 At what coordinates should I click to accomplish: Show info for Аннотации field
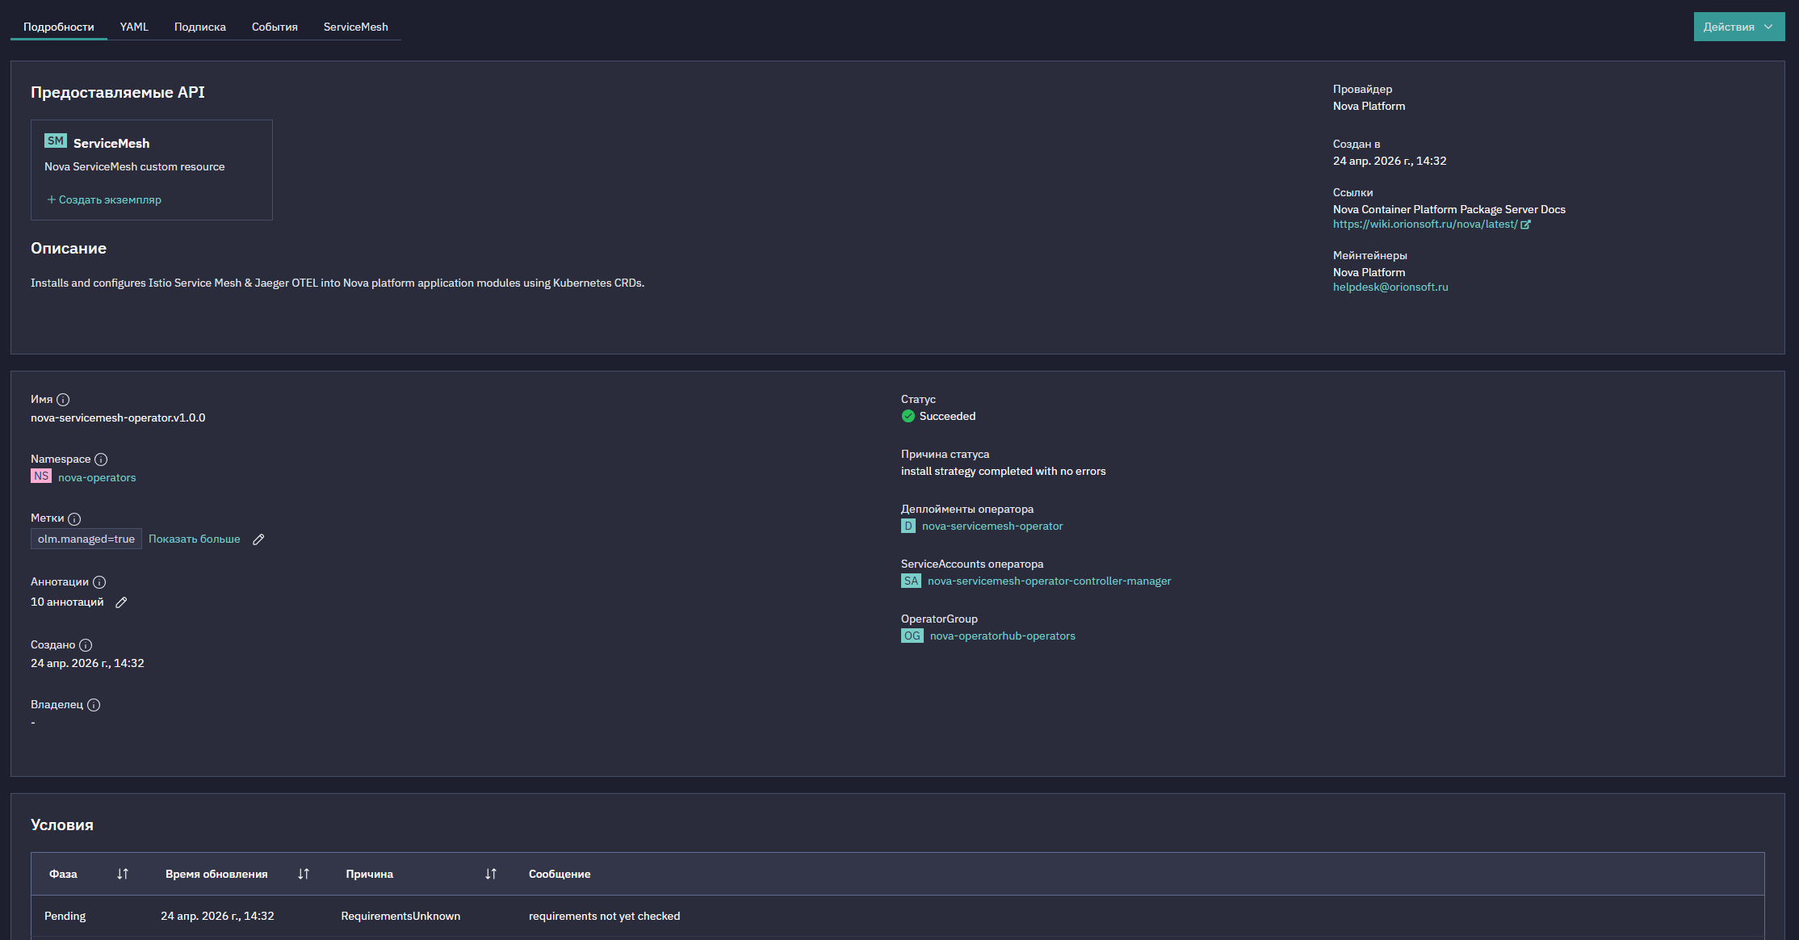click(x=99, y=582)
